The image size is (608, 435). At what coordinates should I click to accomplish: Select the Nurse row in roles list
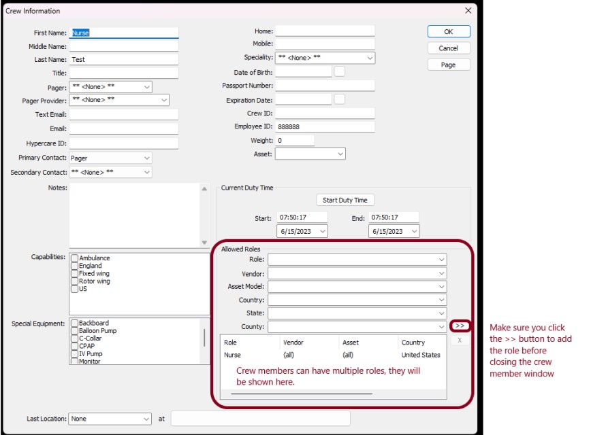click(333, 355)
